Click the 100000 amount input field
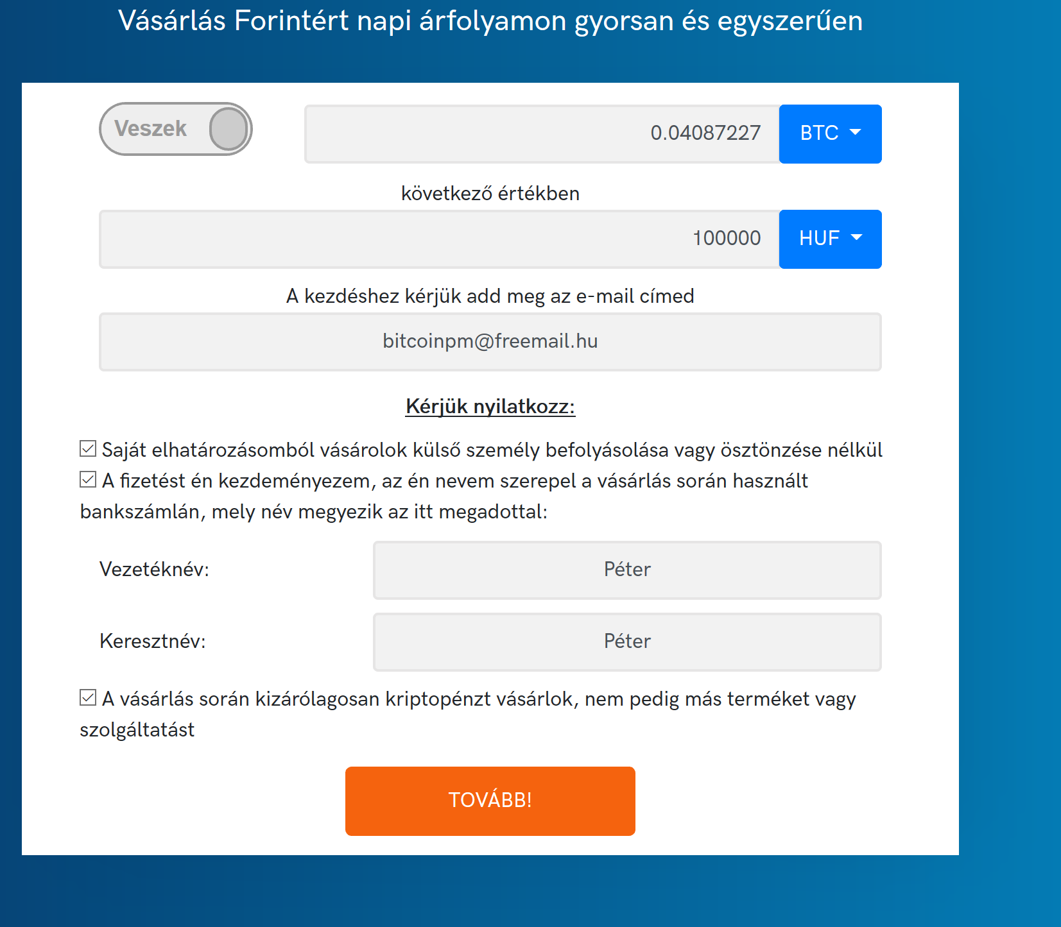This screenshot has height=927, width=1061. point(439,239)
